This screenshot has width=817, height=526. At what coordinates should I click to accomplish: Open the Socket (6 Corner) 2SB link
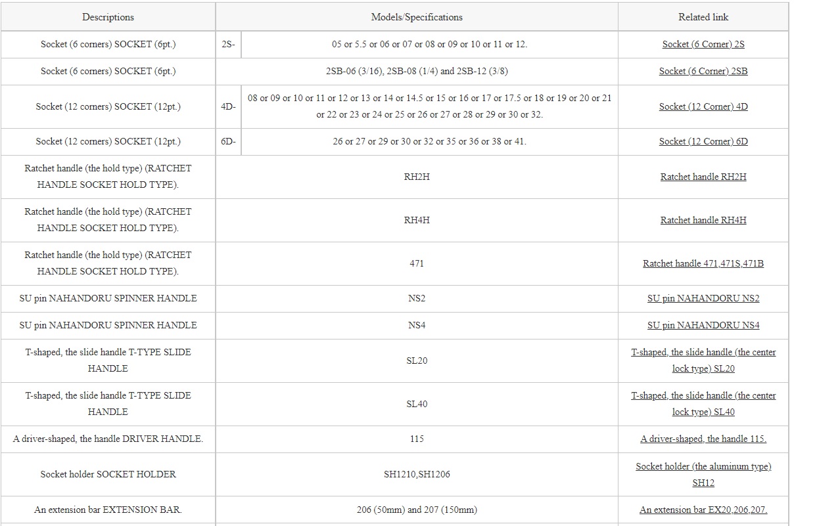coord(703,72)
